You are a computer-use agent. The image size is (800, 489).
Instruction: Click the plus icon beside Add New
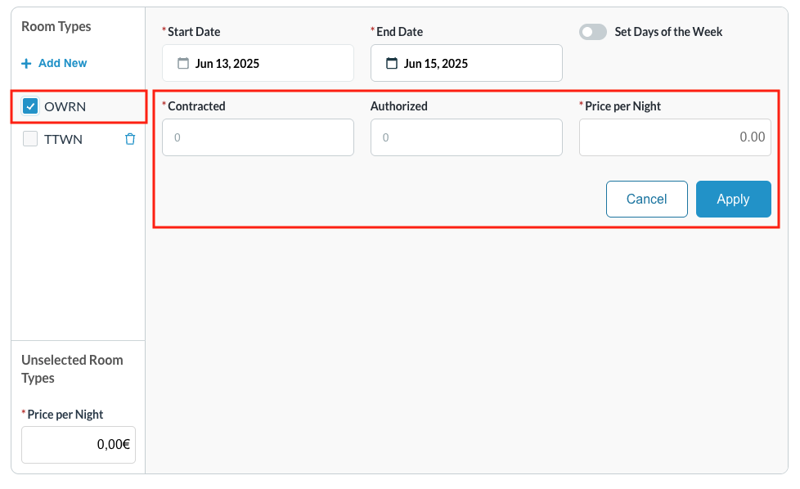coord(26,64)
